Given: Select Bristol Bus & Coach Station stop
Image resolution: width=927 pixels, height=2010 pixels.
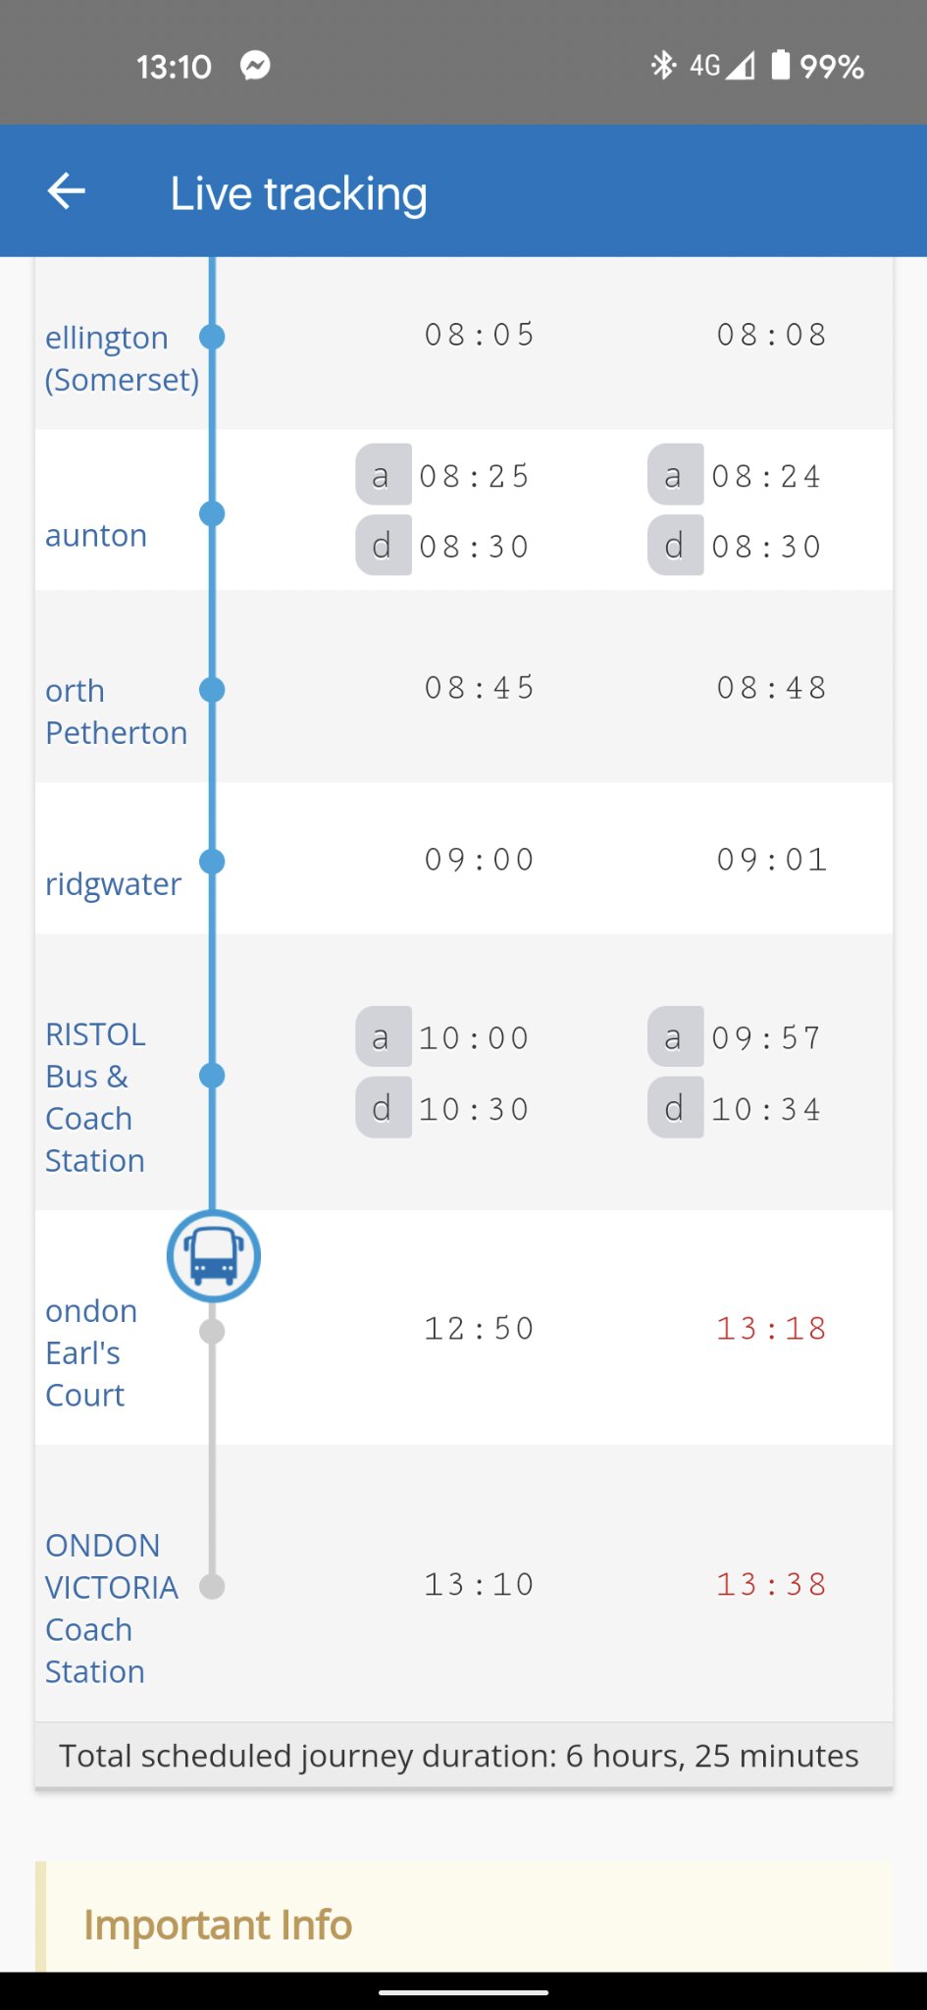Looking at the screenshot, I should (95, 1097).
